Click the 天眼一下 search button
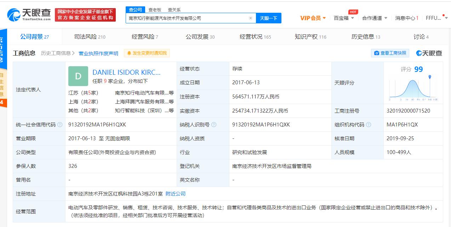The width and height of the screenshot is (451, 227). [269, 18]
